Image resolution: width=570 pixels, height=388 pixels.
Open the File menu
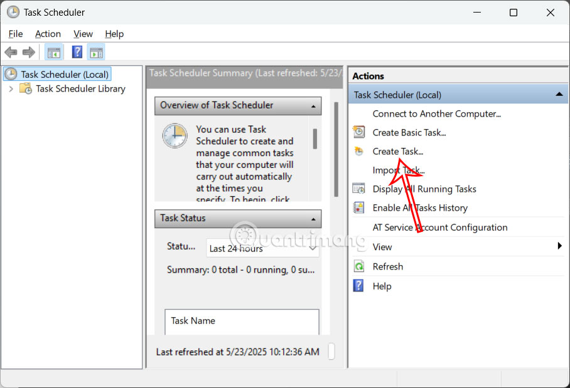[15, 34]
